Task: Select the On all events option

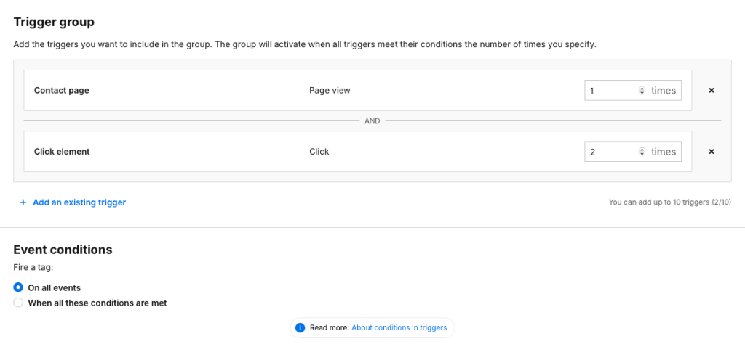Action: point(18,287)
